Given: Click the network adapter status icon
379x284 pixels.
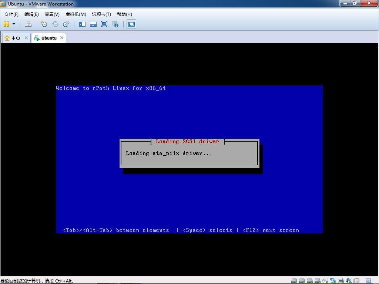Looking at the screenshot, I should [333, 281].
